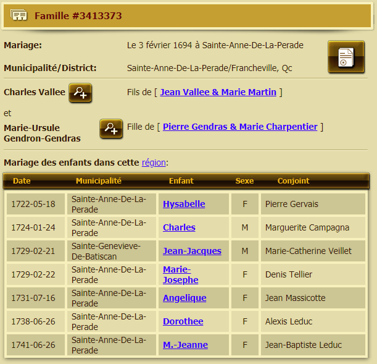Click the Conjoint column header
Screen dimensions: 377x364
tap(293, 181)
